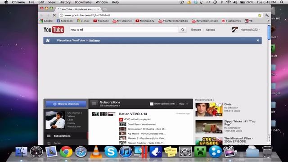This screenshot has width=288, height=162.
Task: Click the italiano language link
Action: tap(94, 40)
